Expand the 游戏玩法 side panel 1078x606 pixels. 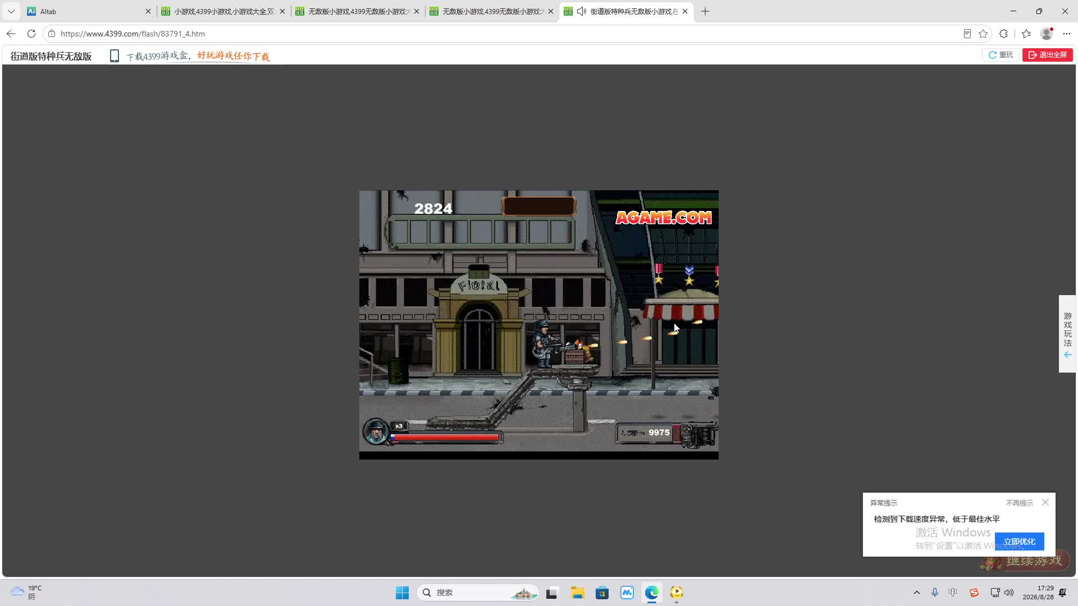click(x=1067, y=334)
